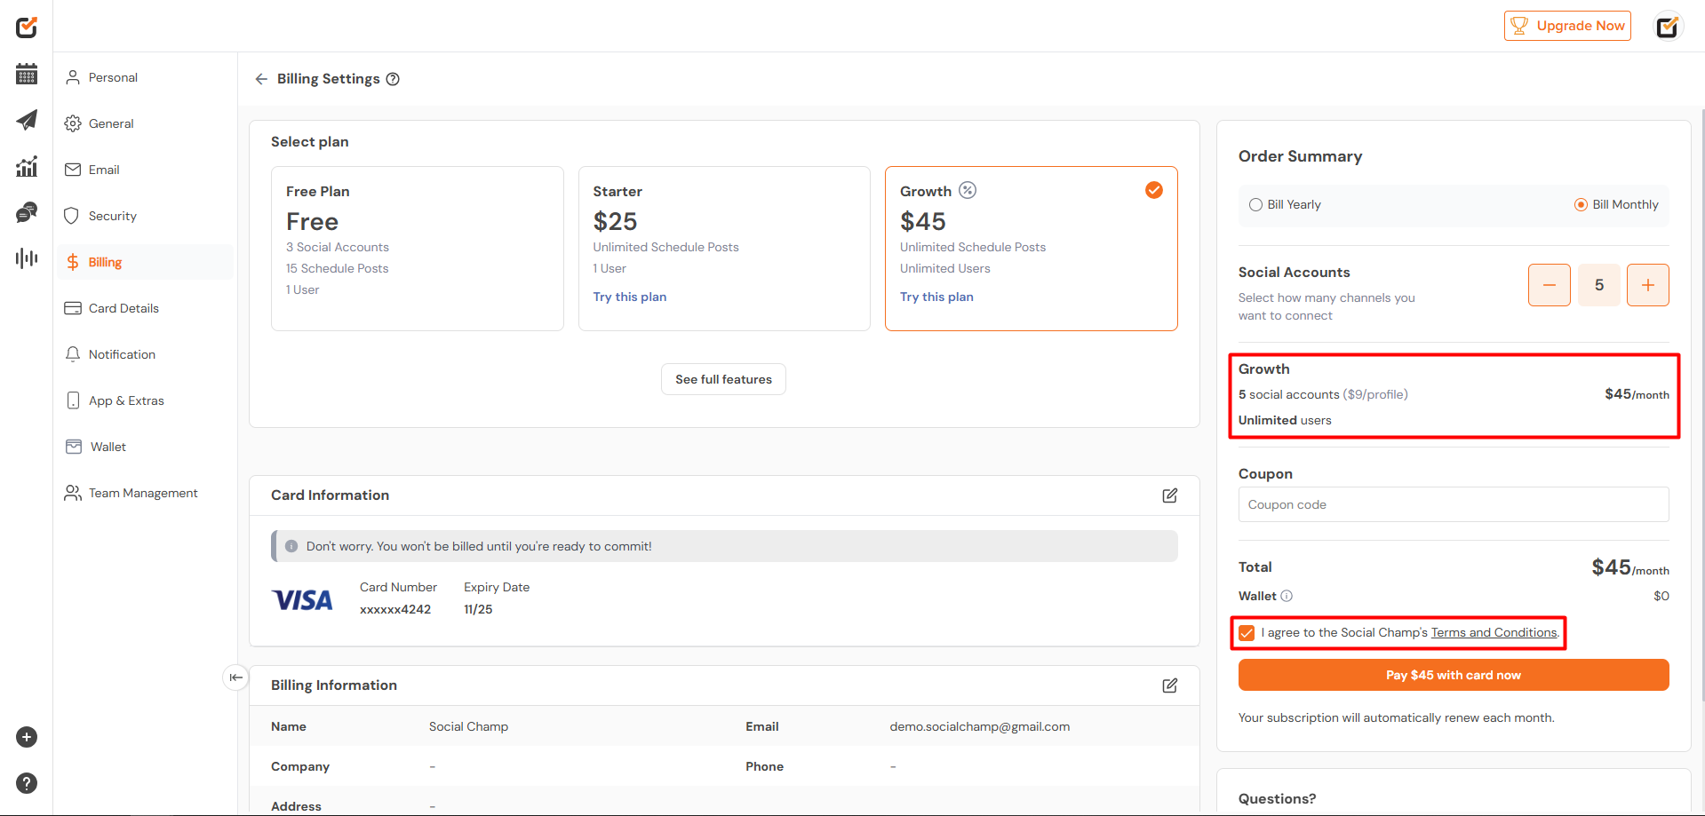The image size is (1705, 816).
Task: Open the help question mark icon
Action: pos(27,783)
